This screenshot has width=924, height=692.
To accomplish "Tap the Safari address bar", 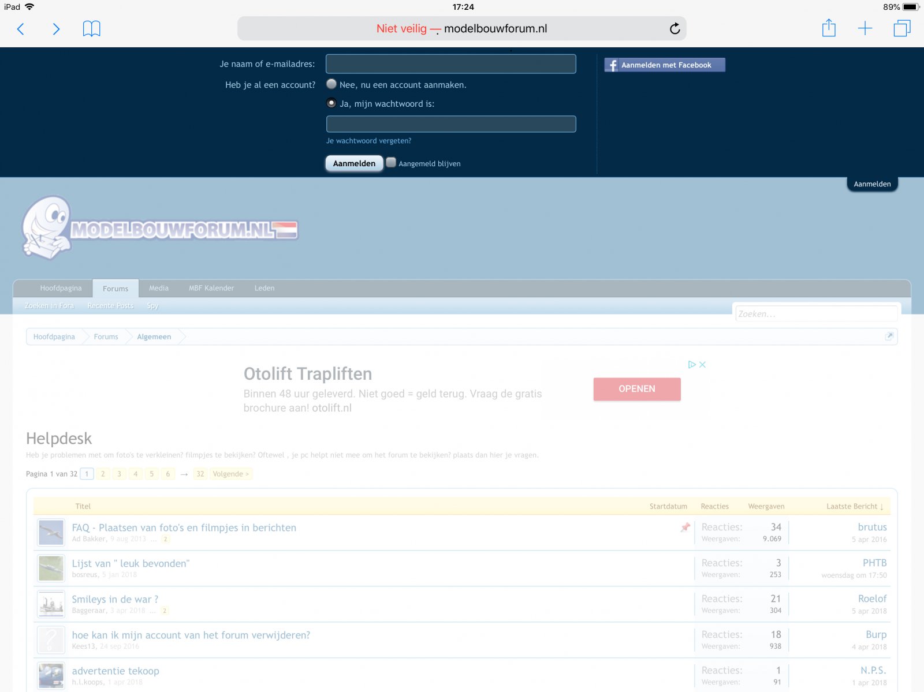I will tap(462, 28).
